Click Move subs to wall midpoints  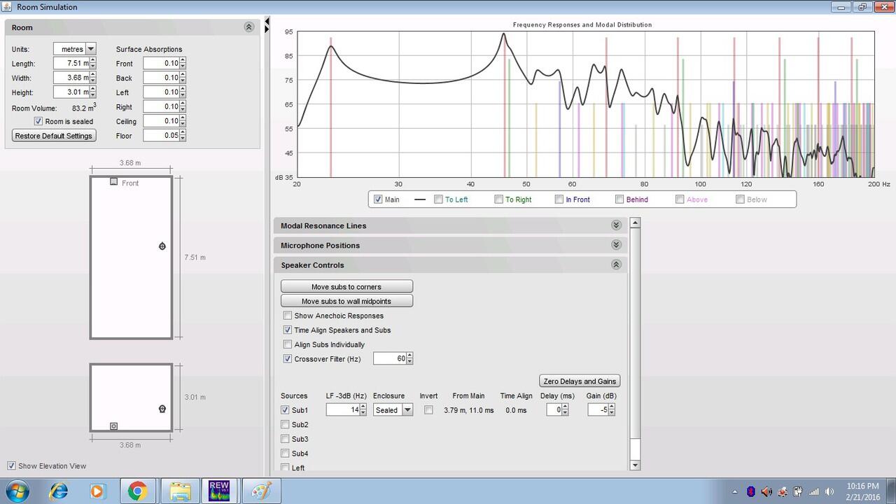346,301
